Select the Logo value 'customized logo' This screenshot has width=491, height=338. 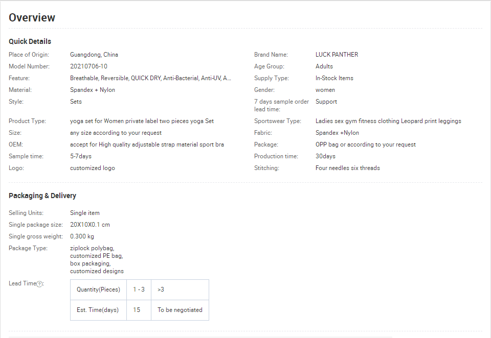coord(93,168)
